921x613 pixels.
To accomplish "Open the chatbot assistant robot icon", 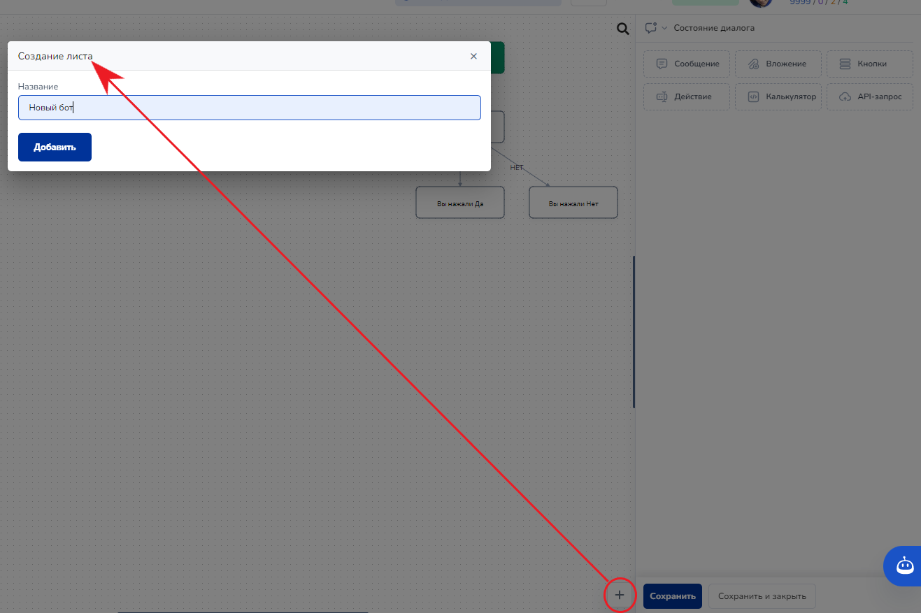I will click(x=905, y=565).
